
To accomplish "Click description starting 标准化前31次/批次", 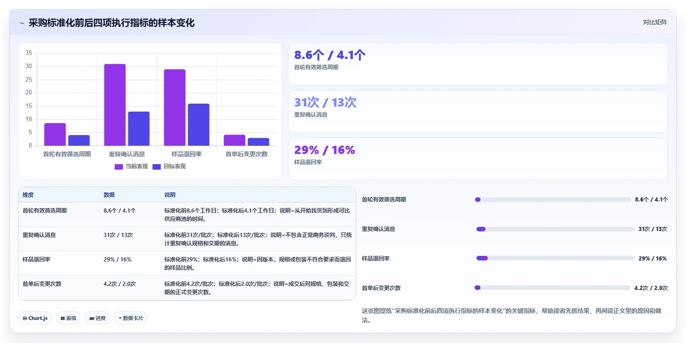I will (258, 239).
